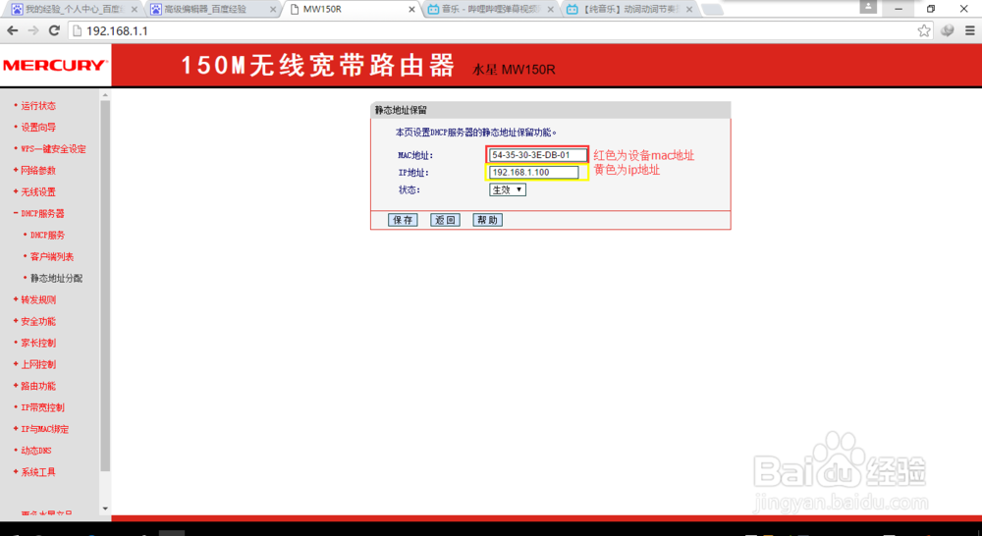Expand 路由功能 menu

coord(38,386)
